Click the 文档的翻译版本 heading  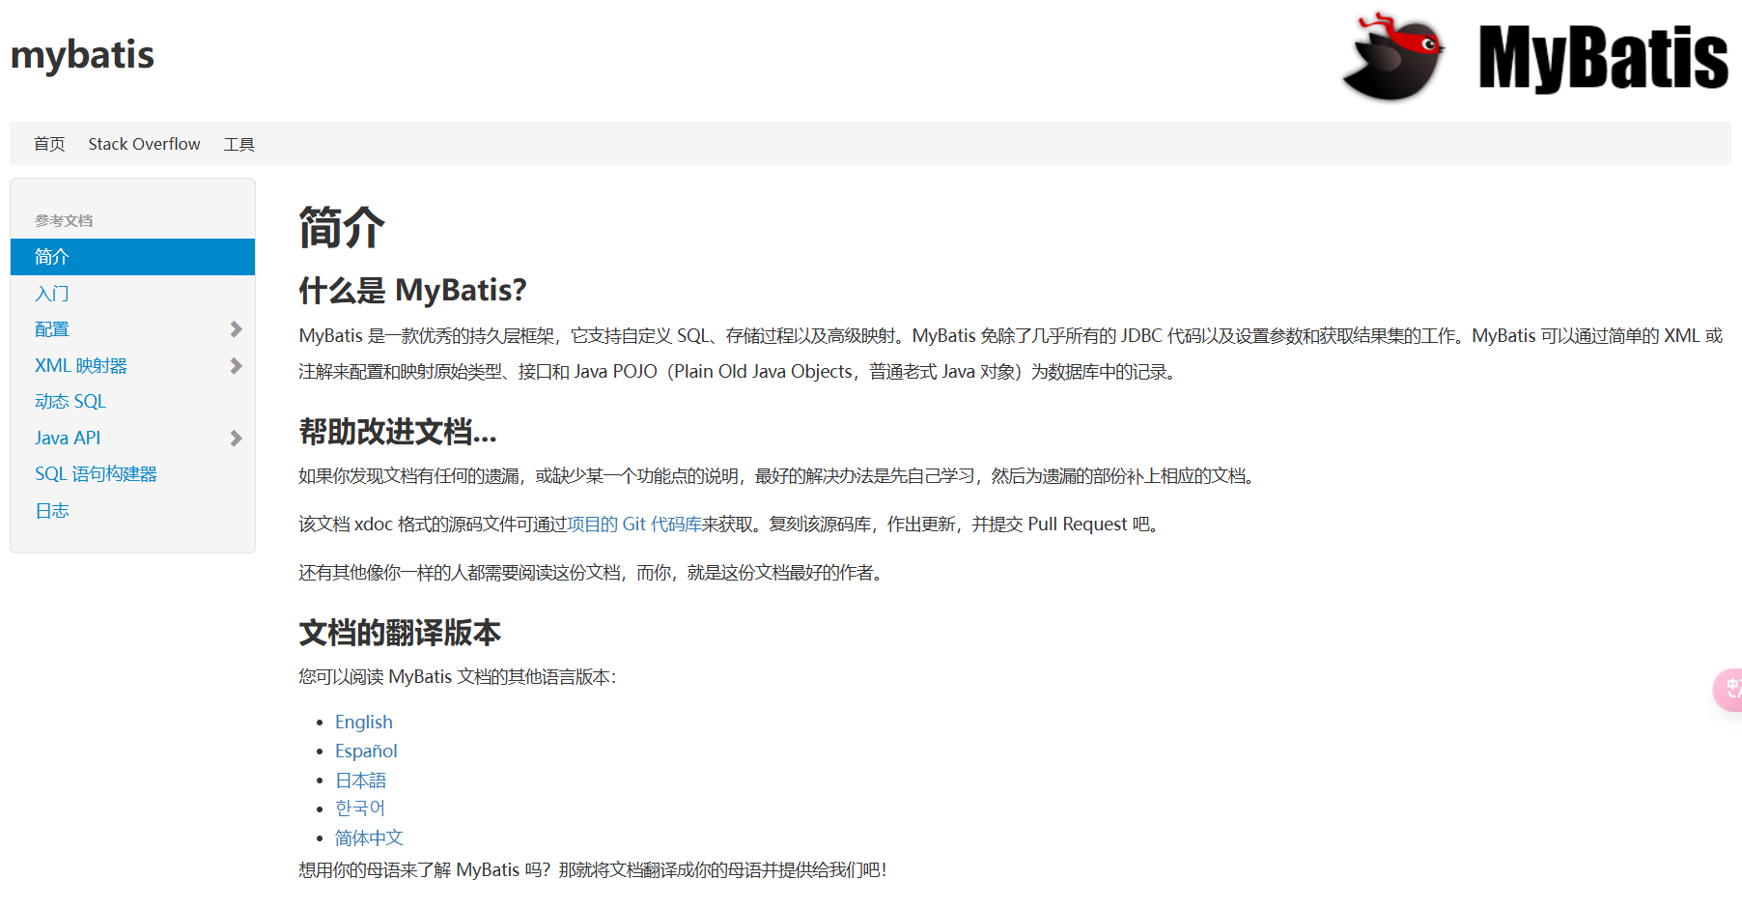(400, 634)
